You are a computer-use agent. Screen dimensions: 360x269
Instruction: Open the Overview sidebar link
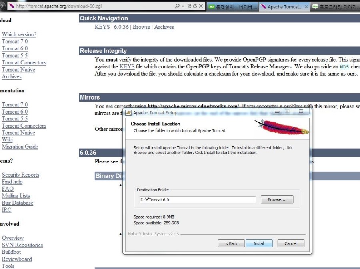[13, 238]
